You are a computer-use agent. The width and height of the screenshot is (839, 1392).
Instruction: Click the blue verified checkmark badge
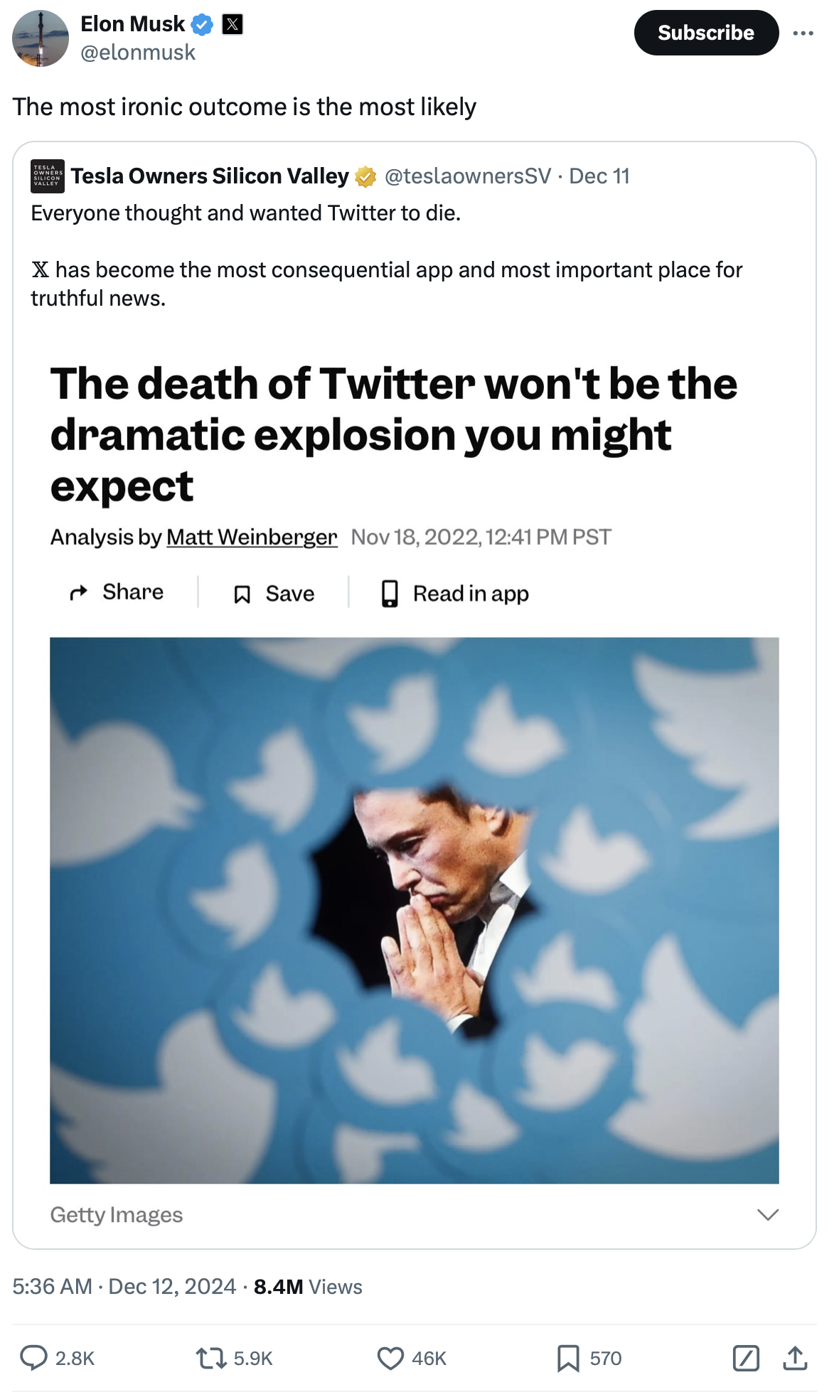pos(202,25)
